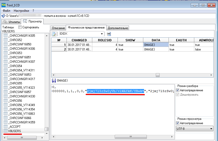Click the XML export icon
Screen dimensions: 218x141
109,34
